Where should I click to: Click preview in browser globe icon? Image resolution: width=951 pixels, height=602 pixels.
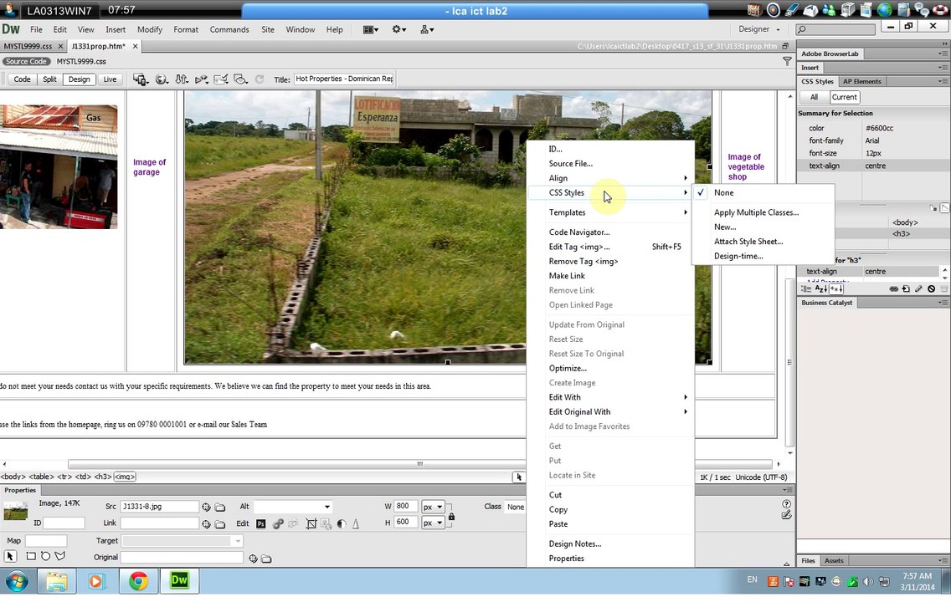coord(162,79)
